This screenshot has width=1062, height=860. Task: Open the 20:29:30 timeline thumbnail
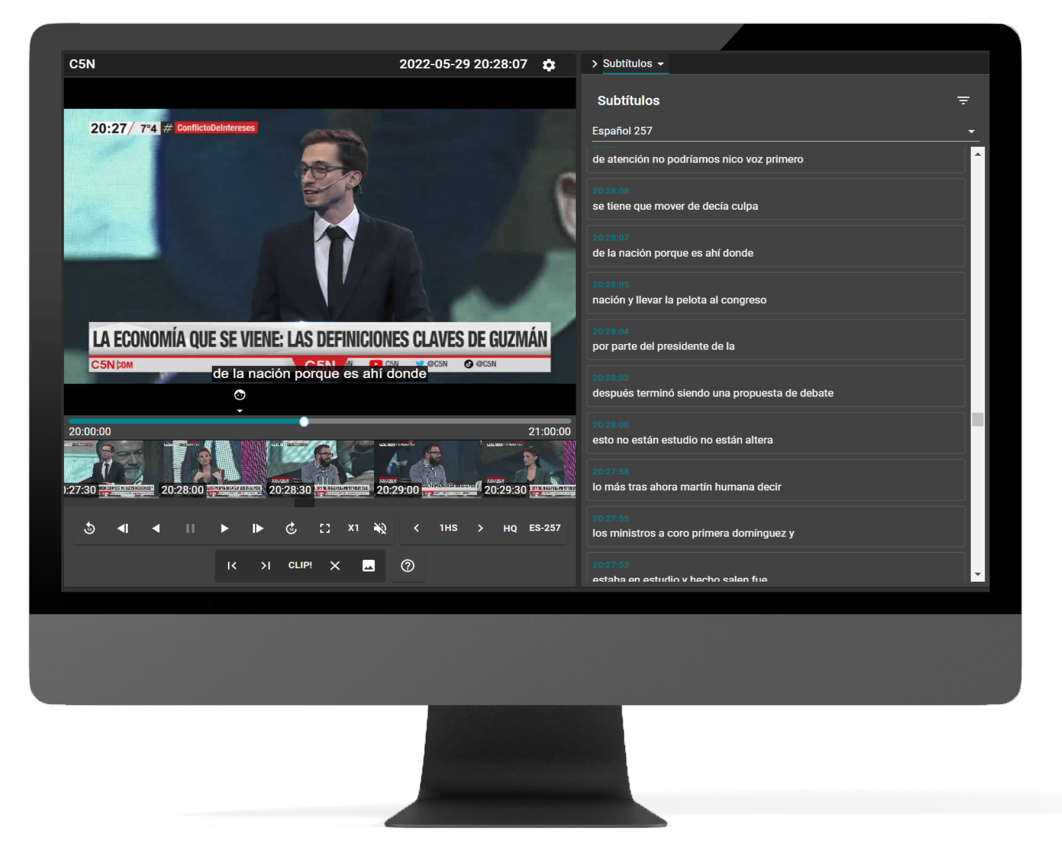coord(529,469)
